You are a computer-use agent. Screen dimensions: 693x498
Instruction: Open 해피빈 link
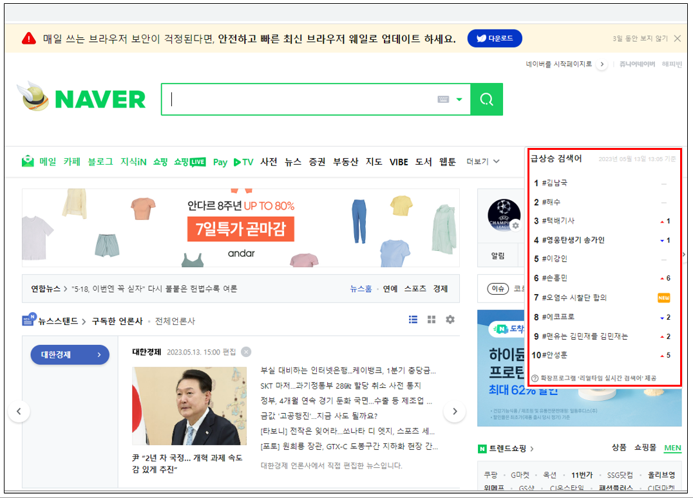click(x=672, y=64)
